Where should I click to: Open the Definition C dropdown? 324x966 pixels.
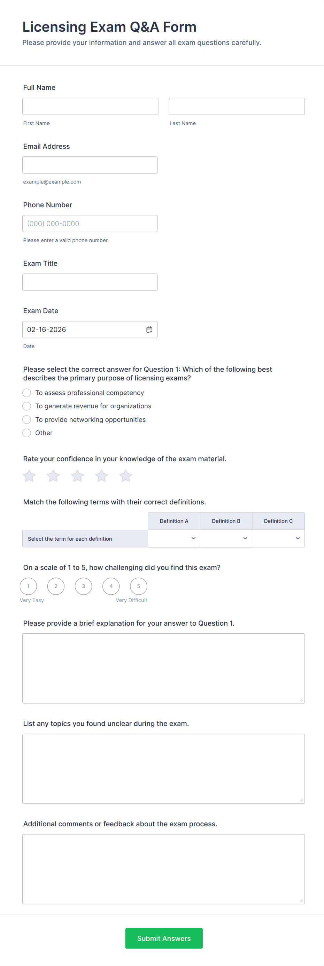[278, 539]
